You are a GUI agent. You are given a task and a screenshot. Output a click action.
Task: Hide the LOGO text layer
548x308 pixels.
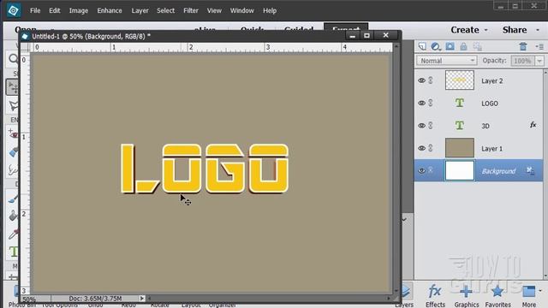(421, 103)
